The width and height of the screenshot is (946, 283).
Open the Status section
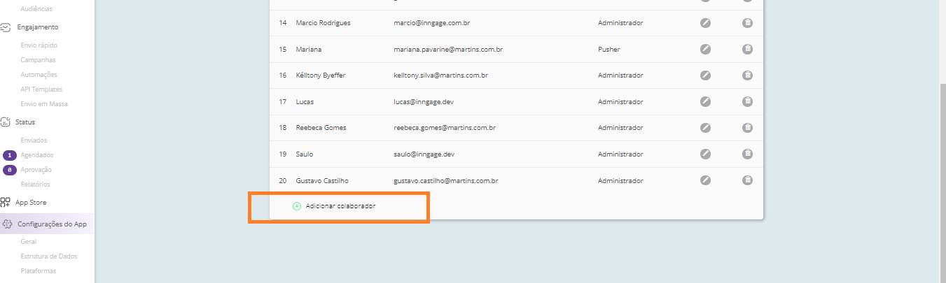tap(25, 122)
